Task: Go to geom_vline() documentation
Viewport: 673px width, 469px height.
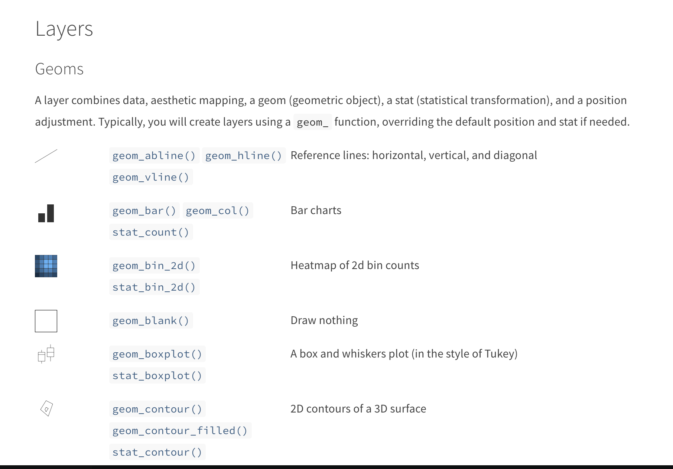Action: point(151,177)
